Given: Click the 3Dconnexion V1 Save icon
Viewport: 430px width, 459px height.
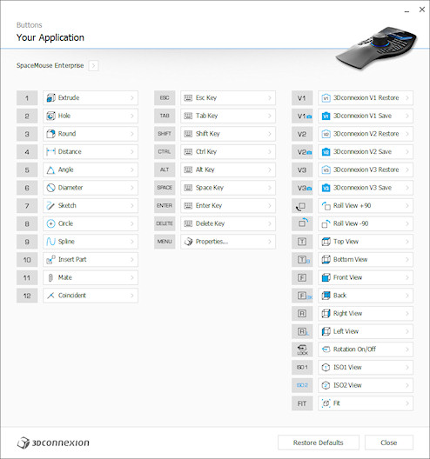Looking at the screenshot, I should click(326, 116).
